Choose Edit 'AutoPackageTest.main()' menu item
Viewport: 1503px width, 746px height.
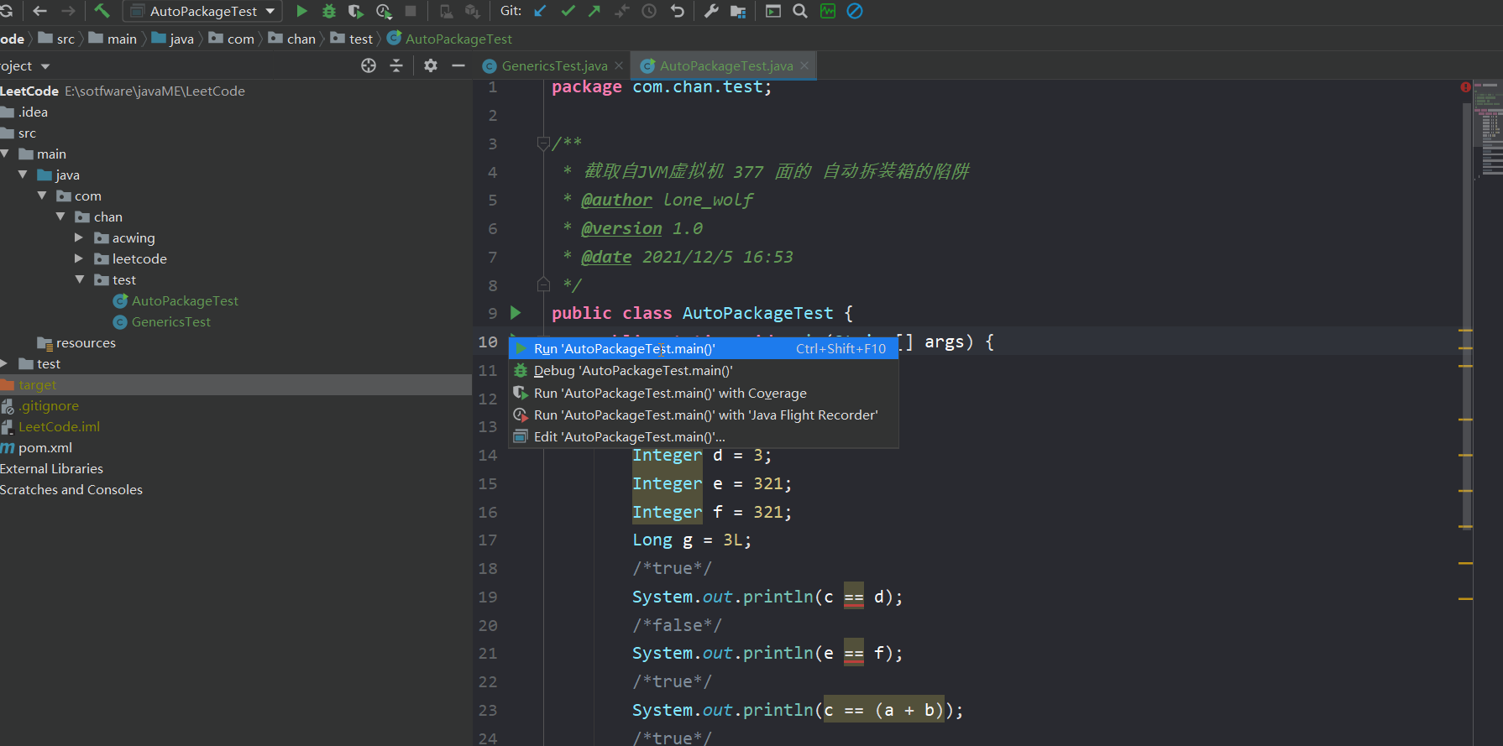(x=704, y=436)
